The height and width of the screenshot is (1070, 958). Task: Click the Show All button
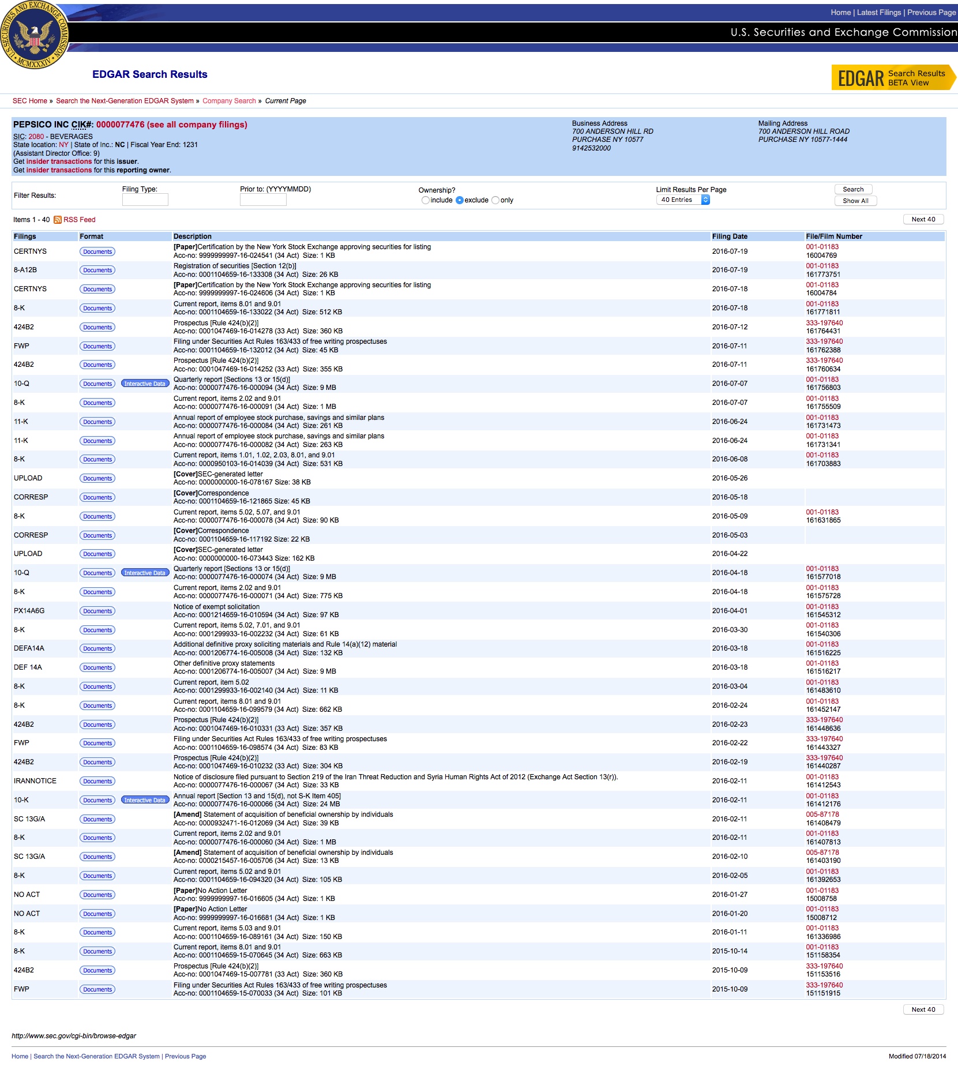coord(855,201)
